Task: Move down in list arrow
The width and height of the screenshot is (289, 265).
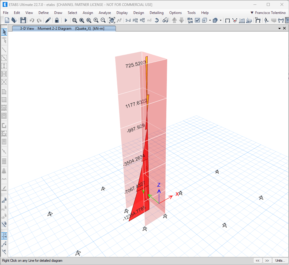Action: 181,20
